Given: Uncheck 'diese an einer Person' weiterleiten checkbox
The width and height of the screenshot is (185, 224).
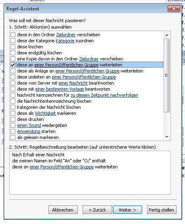Looking at the screenshot, I should (13, 65).
